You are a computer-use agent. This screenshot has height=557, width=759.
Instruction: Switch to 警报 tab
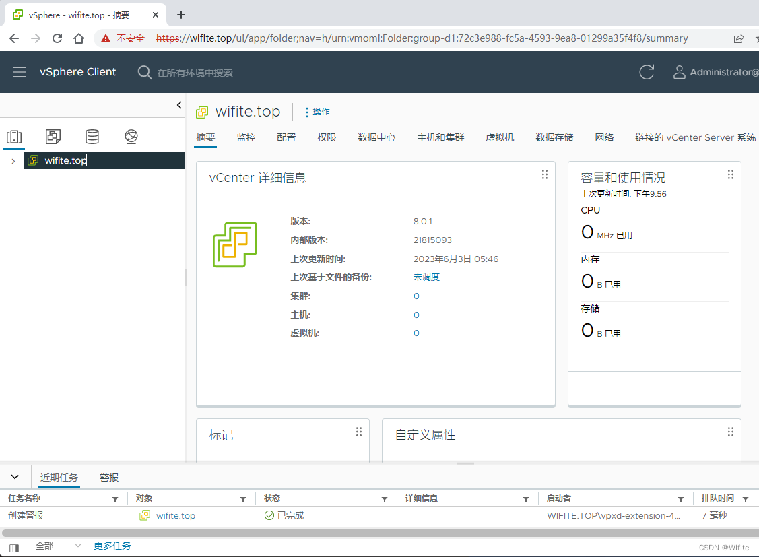109,478
